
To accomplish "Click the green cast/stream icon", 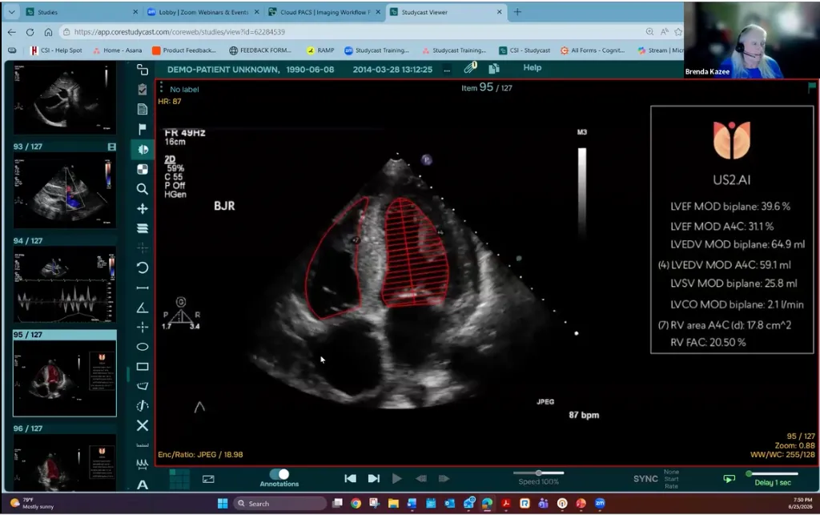I will click(729, 478).
